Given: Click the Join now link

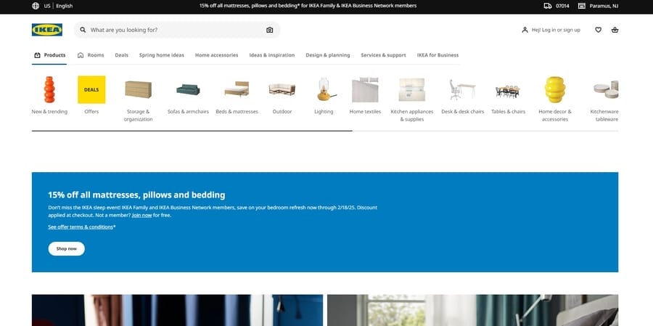Looking at the screenshot, I should [x=141, y=215].
